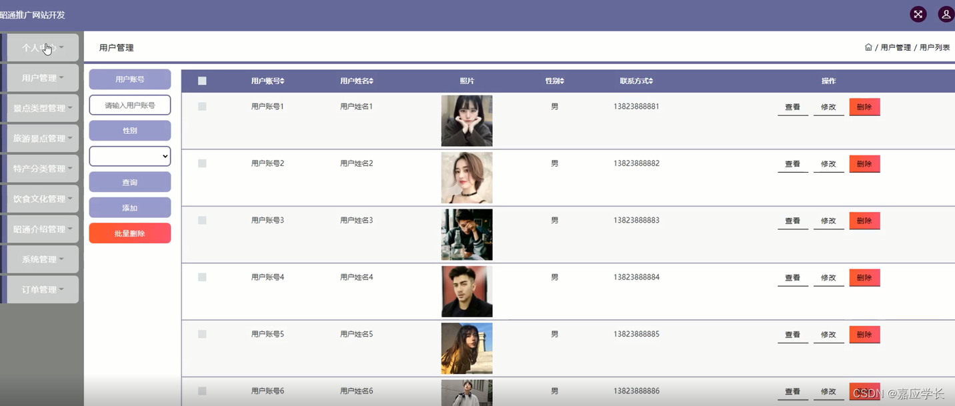
Task: View details of 用户账号5 via 查看
Action: coord(792,335)
